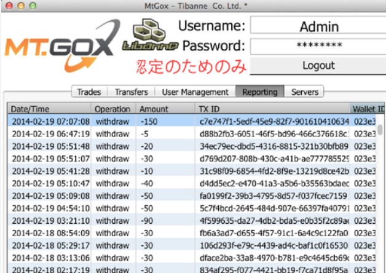Select row dated 2014-02-19 05:51:07
This screenshot has width=386, height=273.
pos(192,159)
